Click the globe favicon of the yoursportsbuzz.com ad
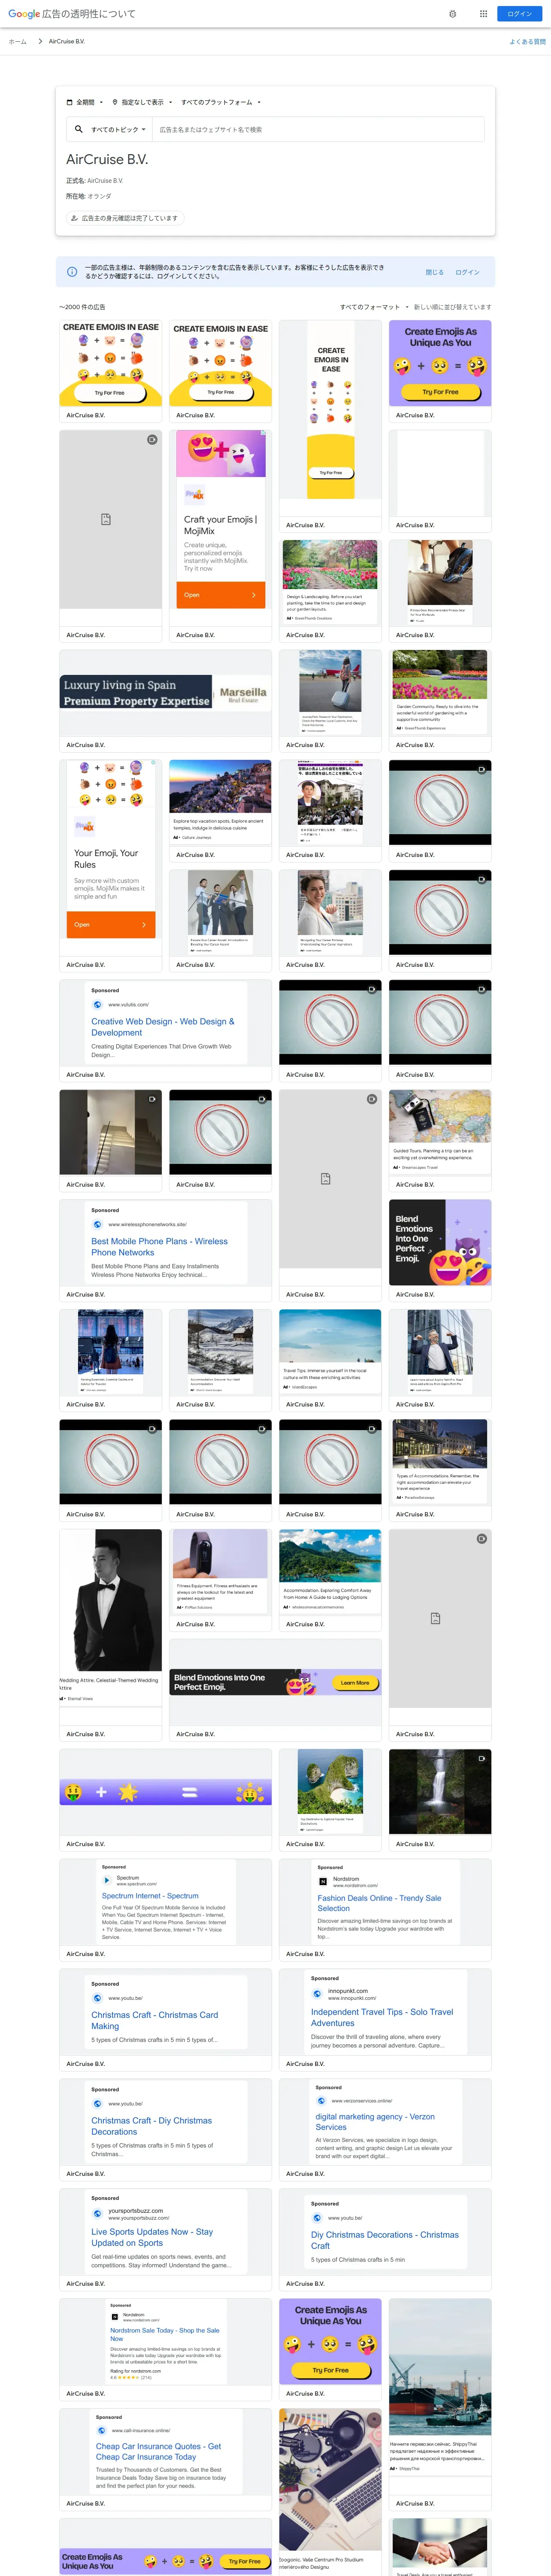The width and height of the screenshot is (551, 2576). pyautogui.click(x=98, y=2214)
